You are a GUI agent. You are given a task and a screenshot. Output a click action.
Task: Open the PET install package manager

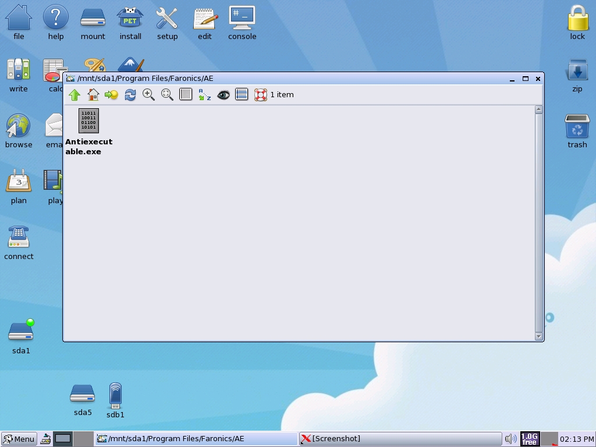130,22
